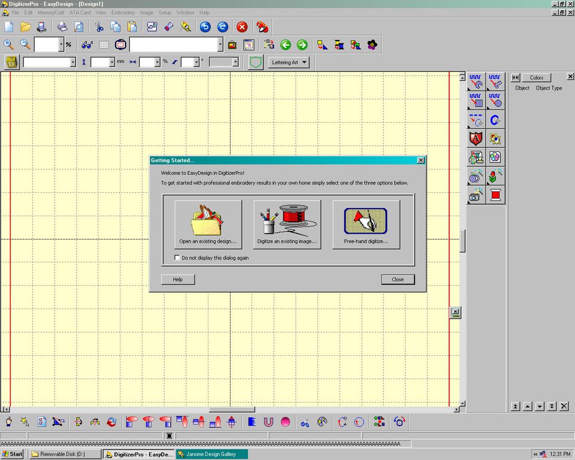Click the scissors icon in bottom toolbar
575x460 pixels.
tap(305, 422)
